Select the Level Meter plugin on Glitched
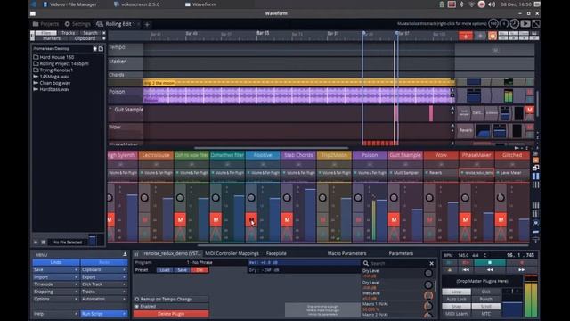The image size is (570, 321). coord(512,172)
